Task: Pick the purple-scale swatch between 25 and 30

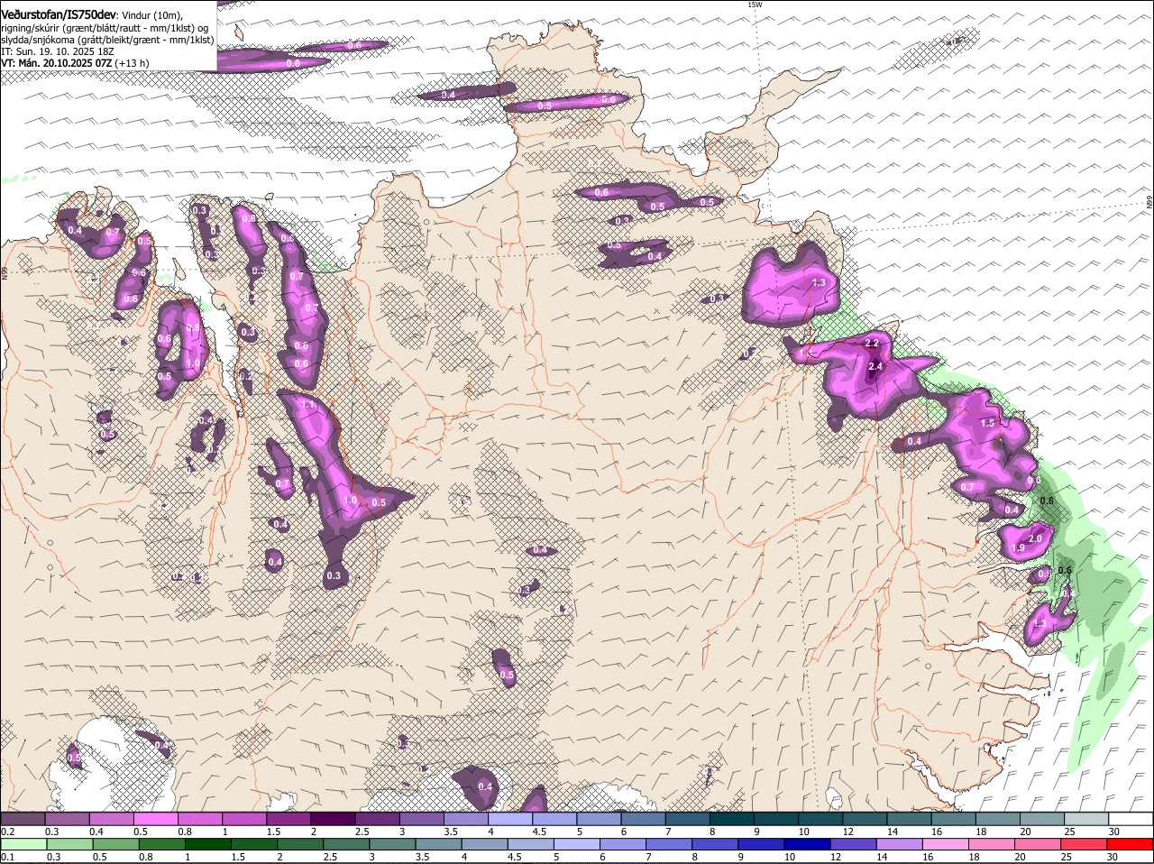Action: click(1087, 819)
